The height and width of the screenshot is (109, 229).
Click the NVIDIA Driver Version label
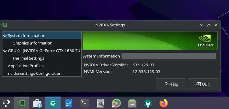106,65
